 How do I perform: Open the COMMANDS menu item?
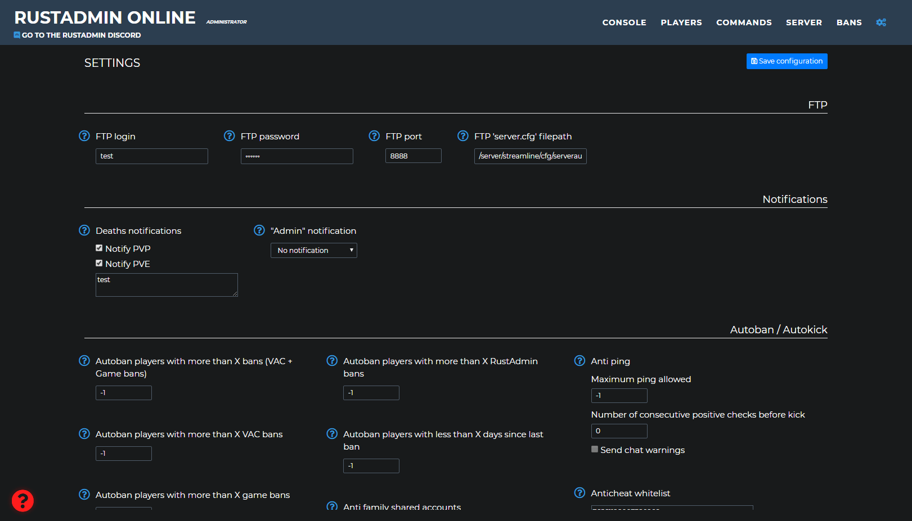coord(744,22)
